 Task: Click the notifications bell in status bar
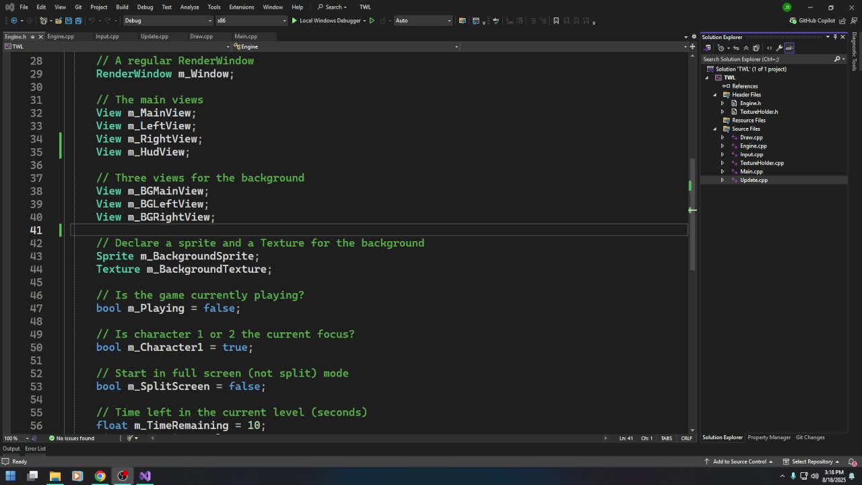click(x=852, y=461)
